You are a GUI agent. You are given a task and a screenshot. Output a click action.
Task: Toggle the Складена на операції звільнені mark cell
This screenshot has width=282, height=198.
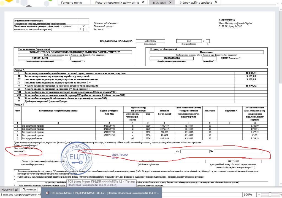[83, 23]
